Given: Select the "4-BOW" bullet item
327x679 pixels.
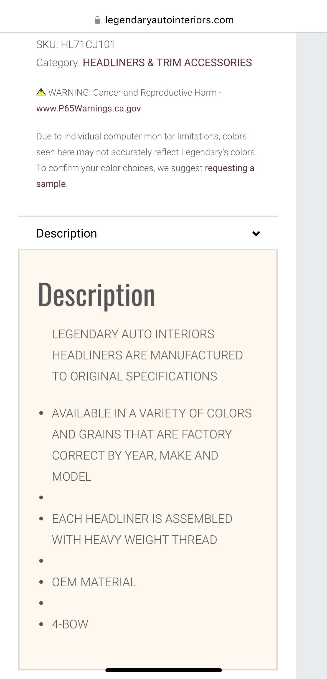Looking at the screenshot, I should [x=70, y=624].
